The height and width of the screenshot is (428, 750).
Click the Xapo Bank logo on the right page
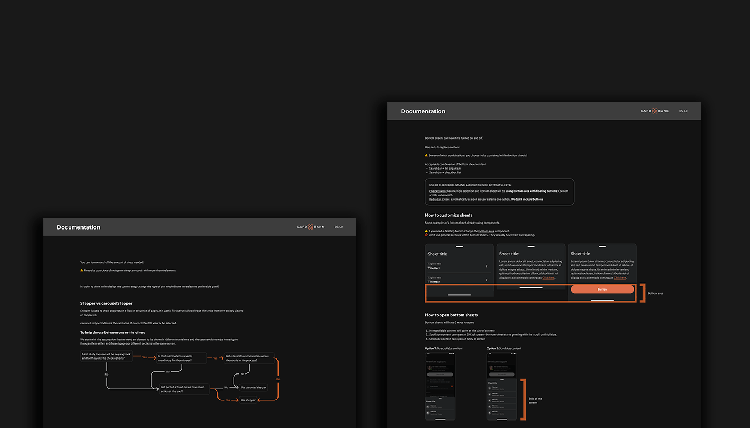[x=655, y=111]
